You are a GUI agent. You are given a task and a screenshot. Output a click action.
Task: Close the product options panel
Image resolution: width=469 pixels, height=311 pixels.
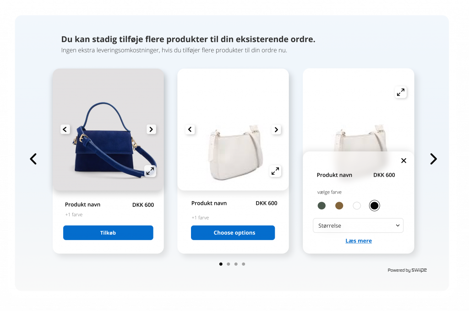tap(404, 161)
